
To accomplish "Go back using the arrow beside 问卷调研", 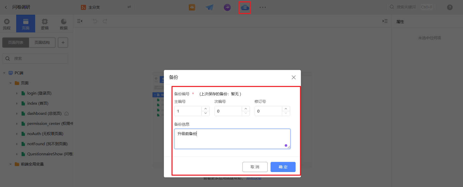I will [6, 7].
